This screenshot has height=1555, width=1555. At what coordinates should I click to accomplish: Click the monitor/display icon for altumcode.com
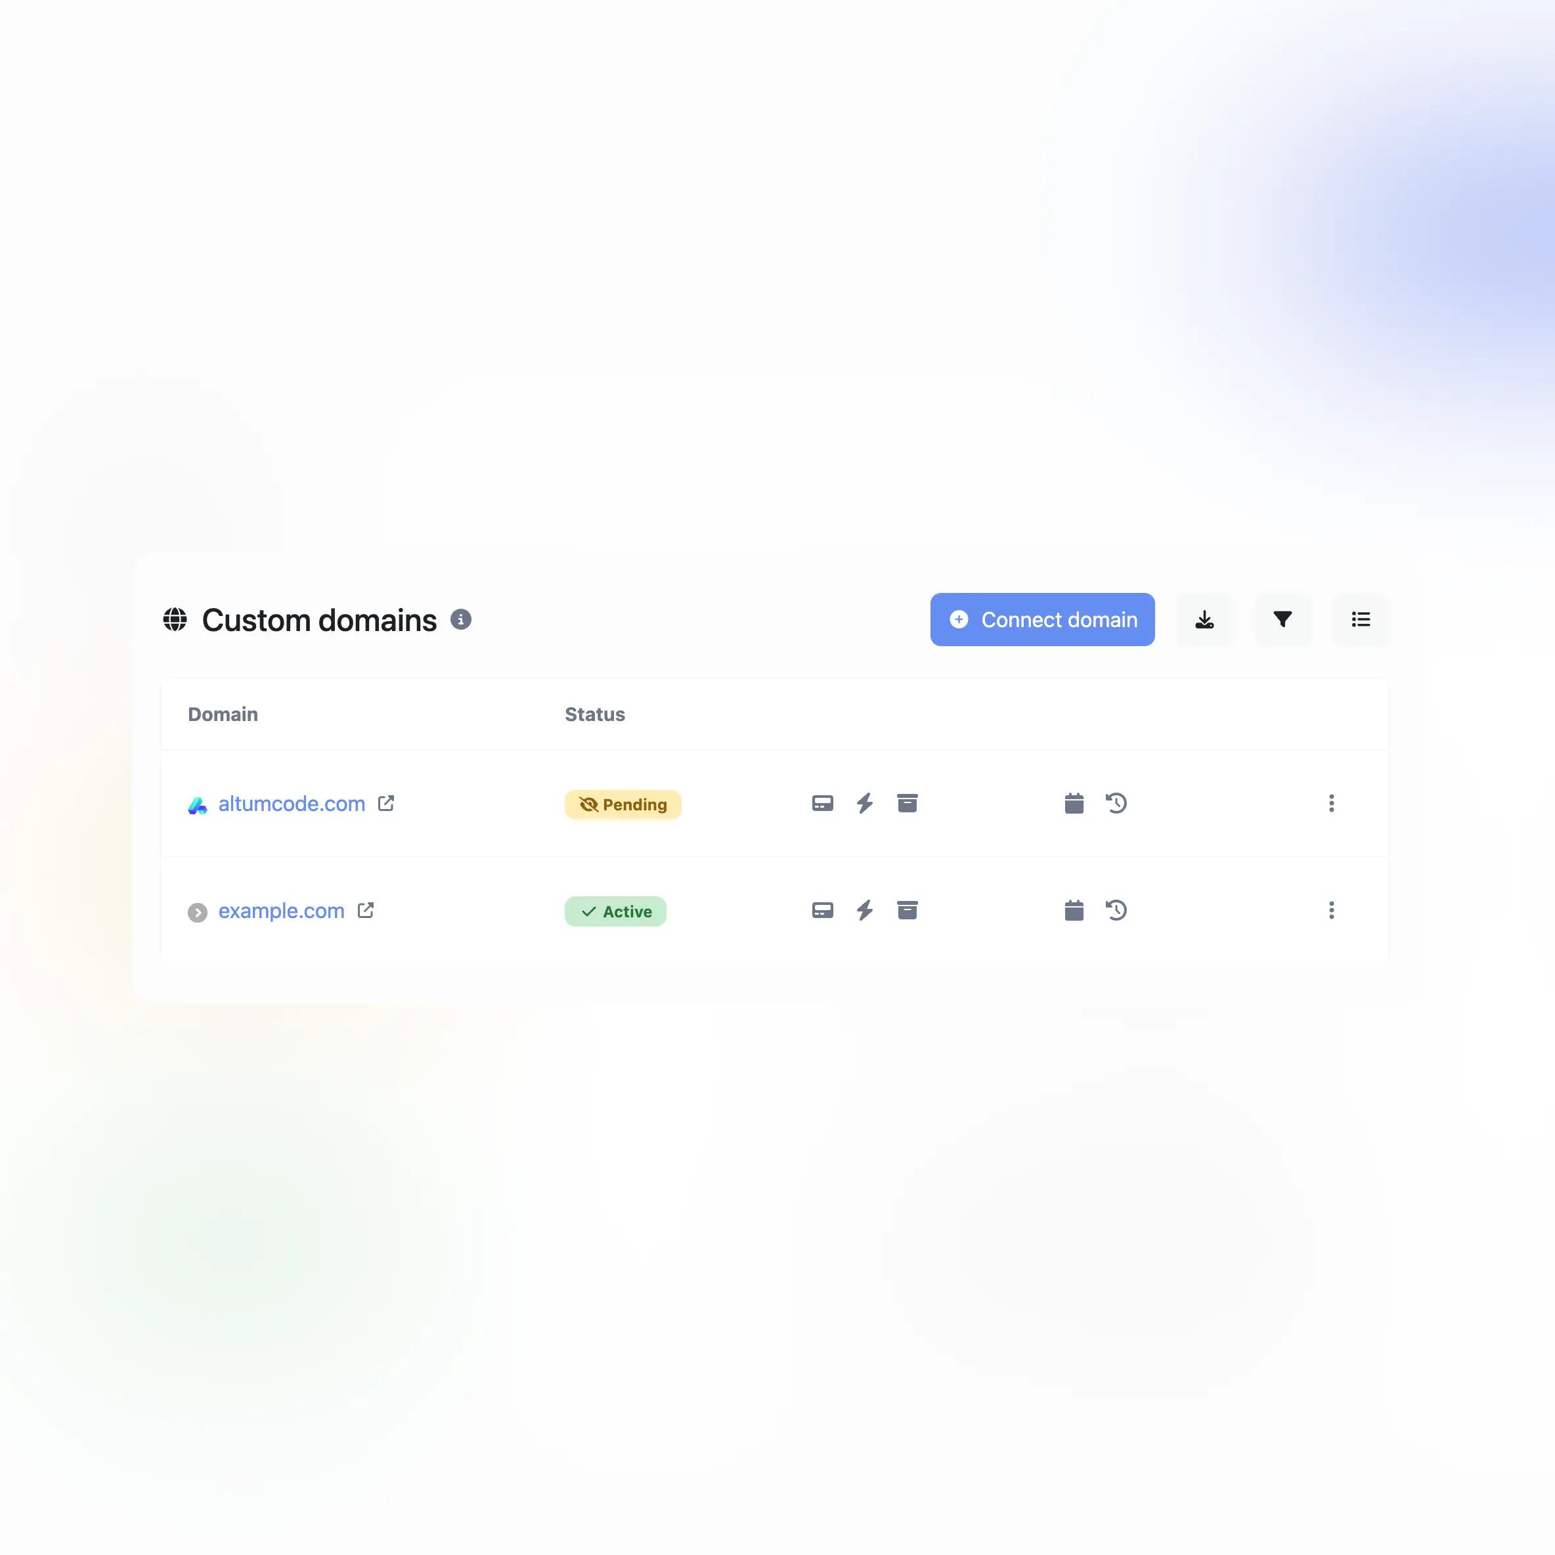point(823,803)
